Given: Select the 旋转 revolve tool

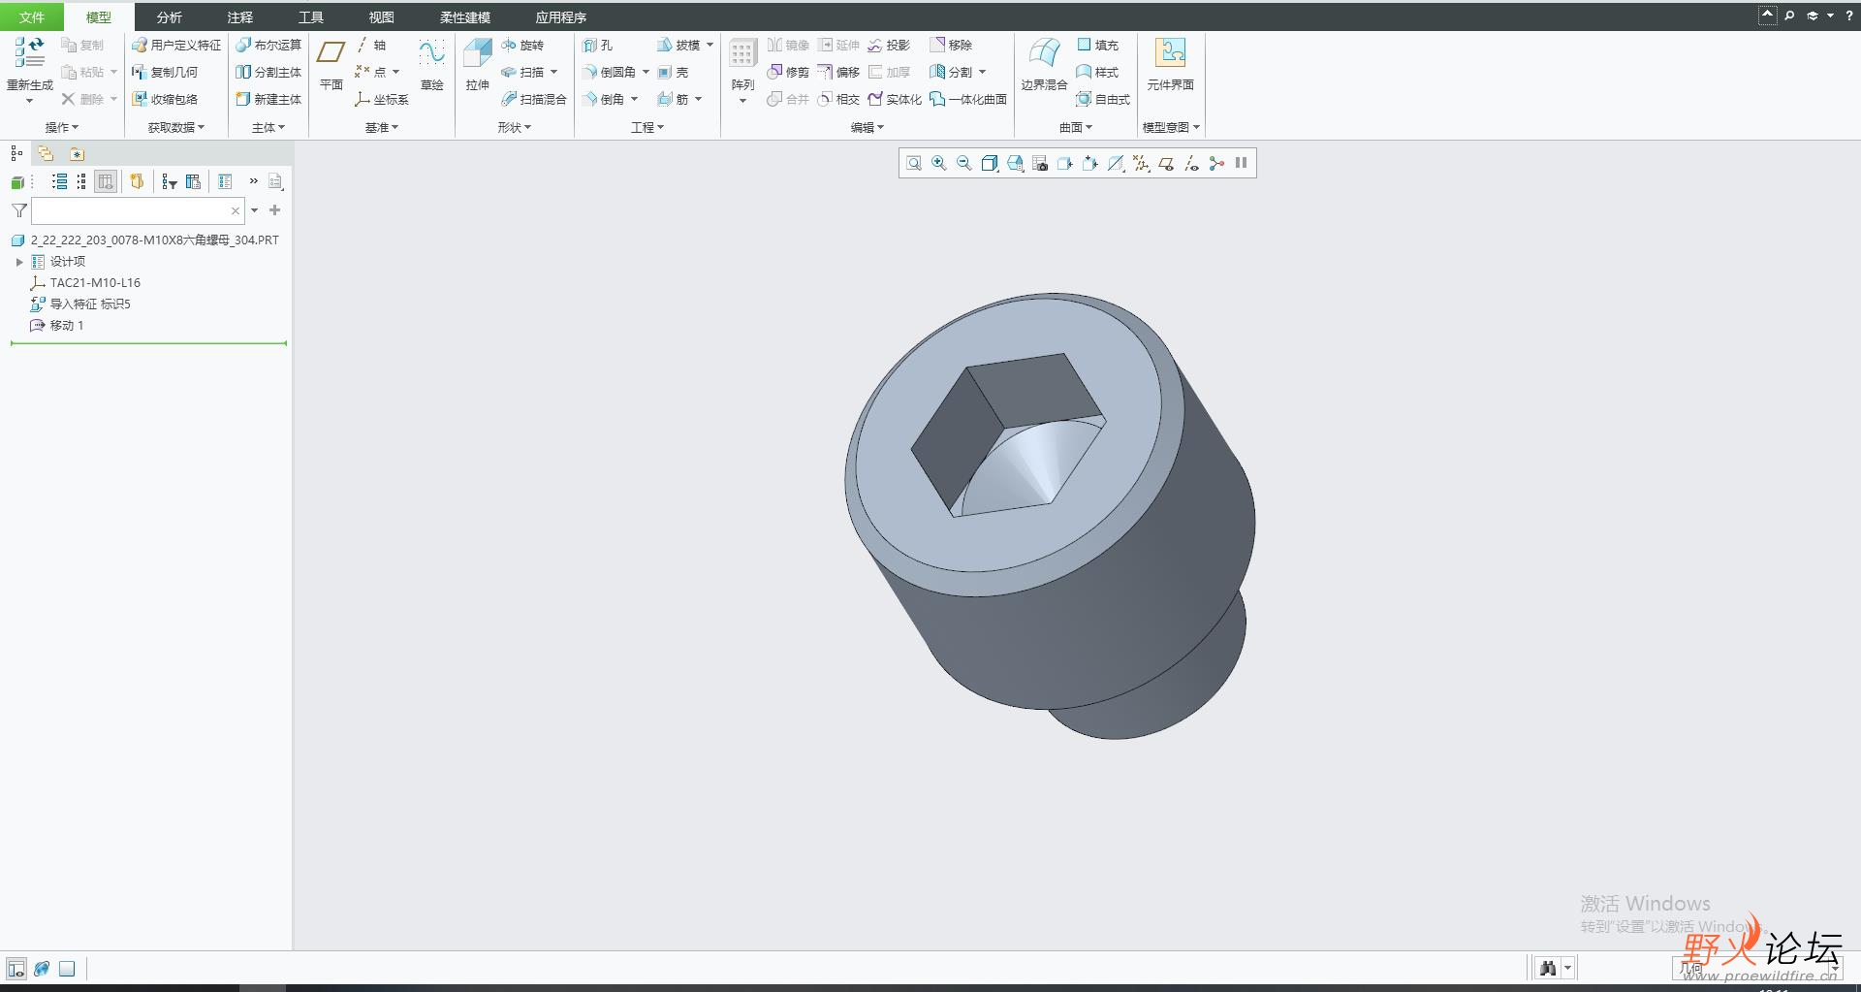Looking at the screenshot, I should (522, 45).
